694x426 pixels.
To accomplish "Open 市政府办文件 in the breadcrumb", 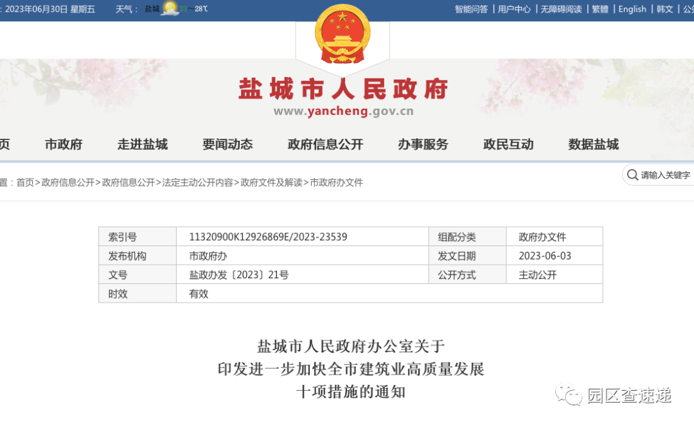I will [x=335, y=182].
